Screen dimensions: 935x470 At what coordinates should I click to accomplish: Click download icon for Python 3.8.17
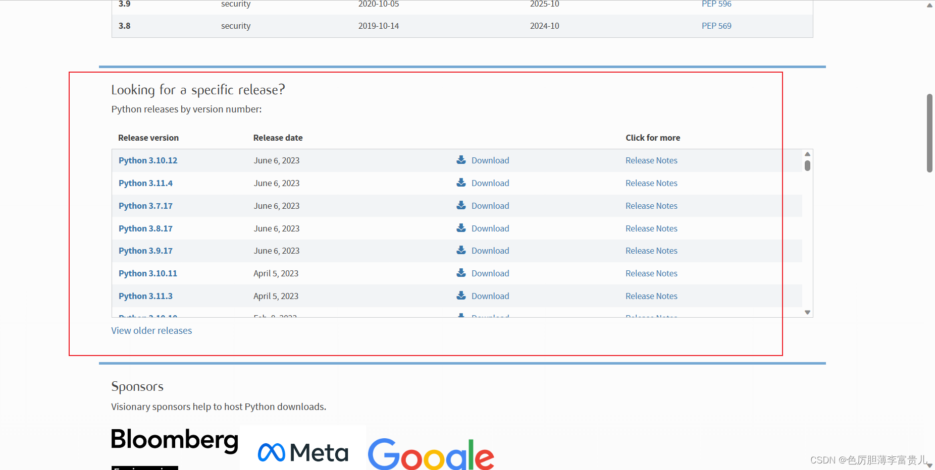click(461, 228)
